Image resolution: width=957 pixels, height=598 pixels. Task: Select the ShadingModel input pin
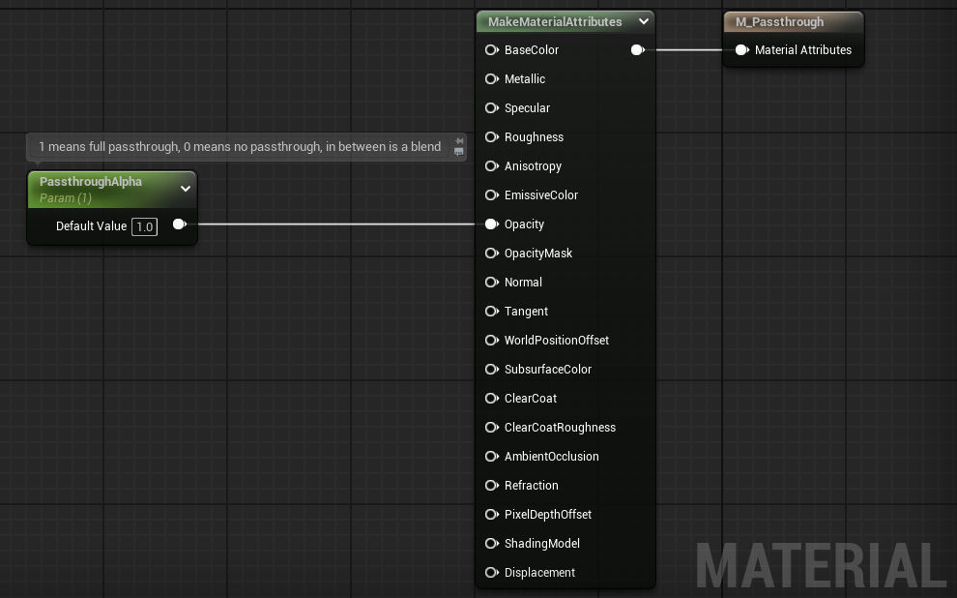click(492, 543)
